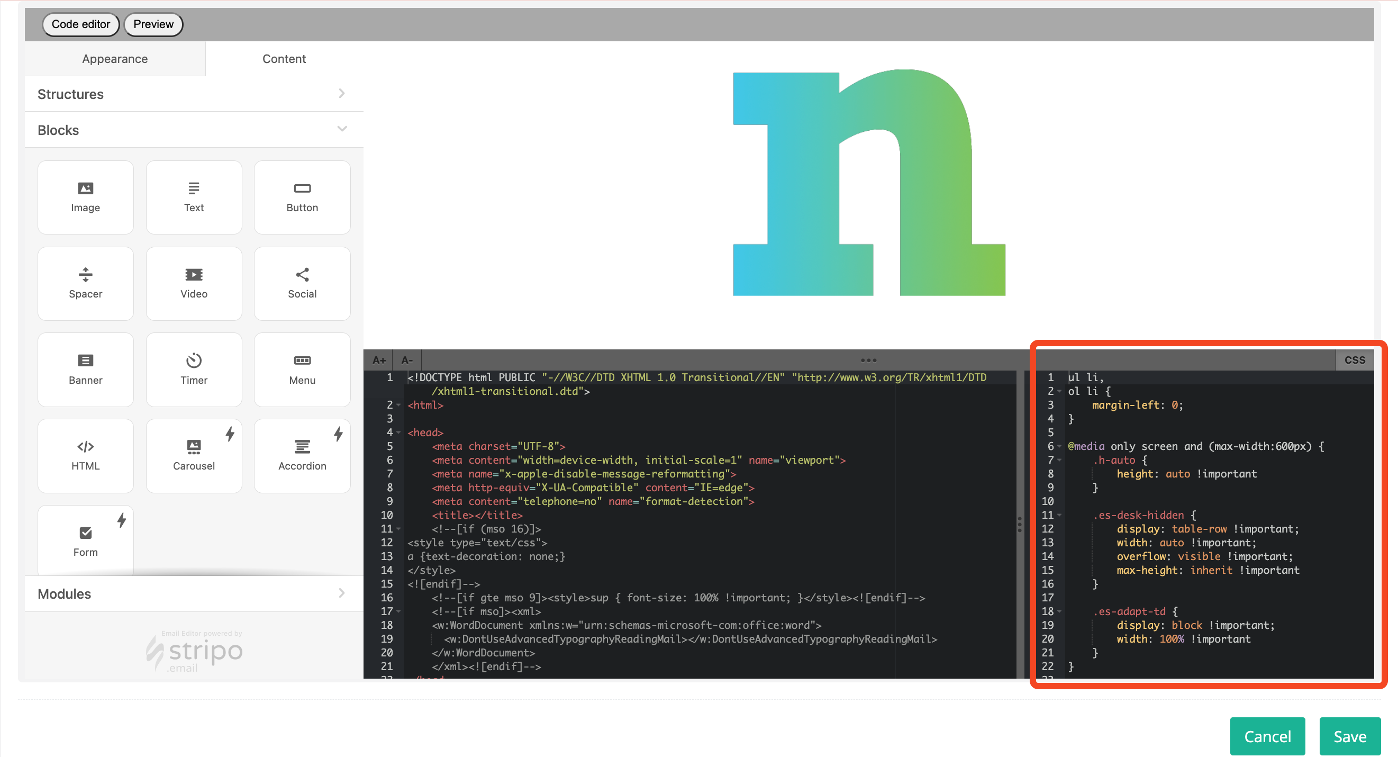The height and width of the screenshot is (757, 1398).
Task: Pick the Spacer block
Action: 85,283
